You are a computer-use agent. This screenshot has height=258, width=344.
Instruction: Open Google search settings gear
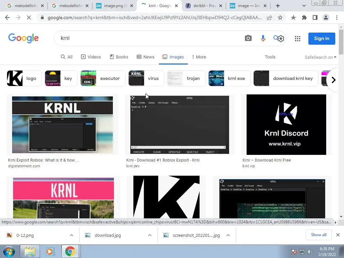(281, 39)
